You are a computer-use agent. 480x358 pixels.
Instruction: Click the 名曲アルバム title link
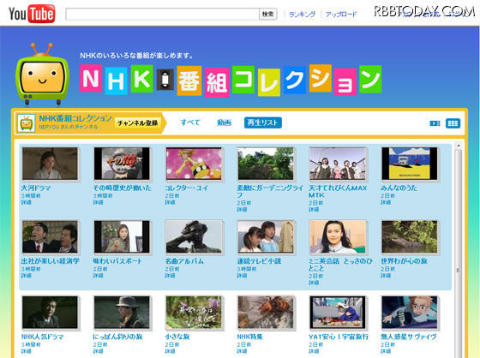pos(184,261)
